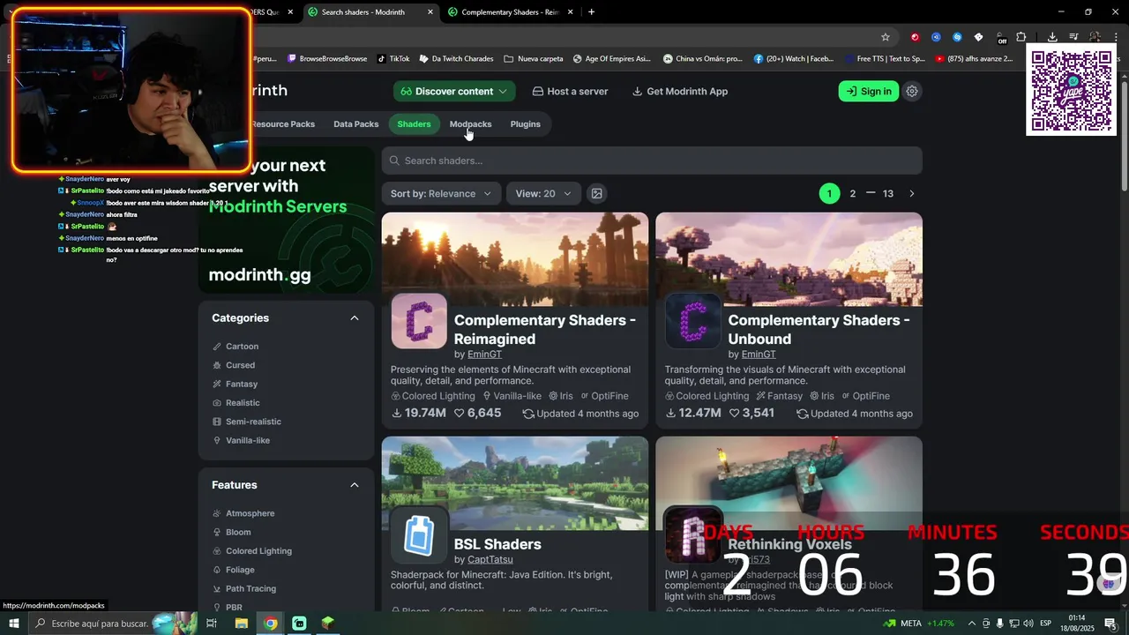Go to results page 2

click(x=852, y=193)
